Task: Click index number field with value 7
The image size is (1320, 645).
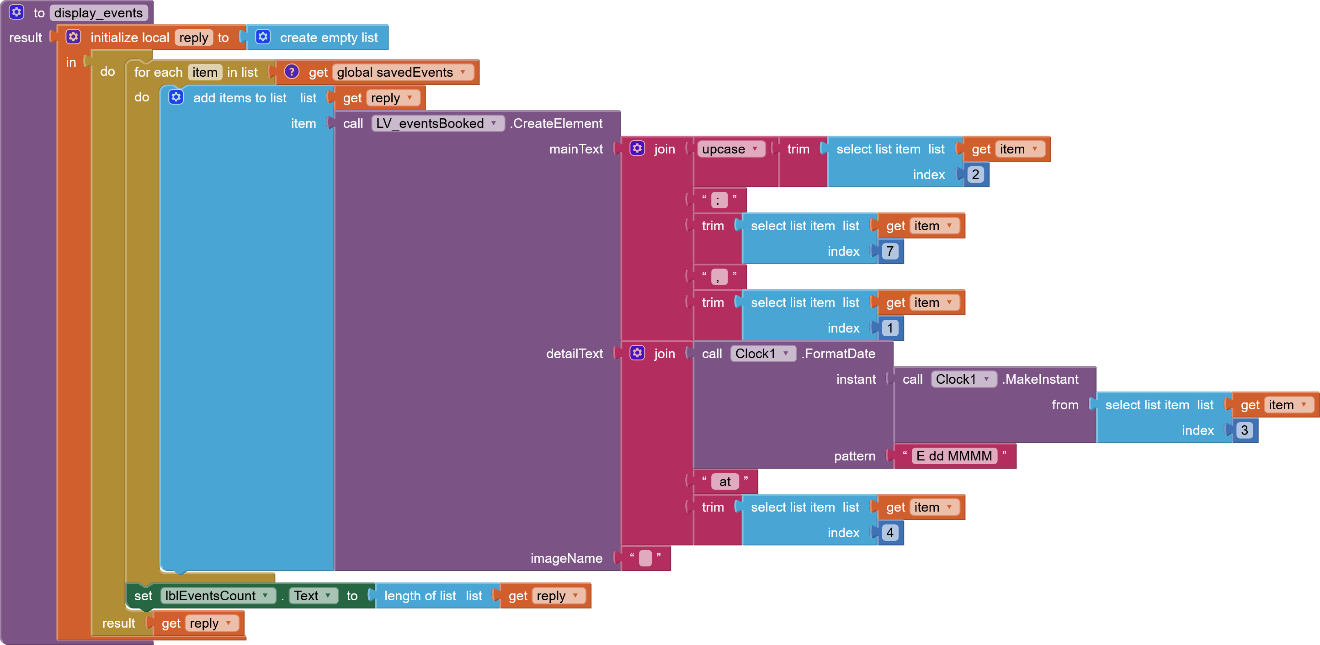Action: point(890,251)
